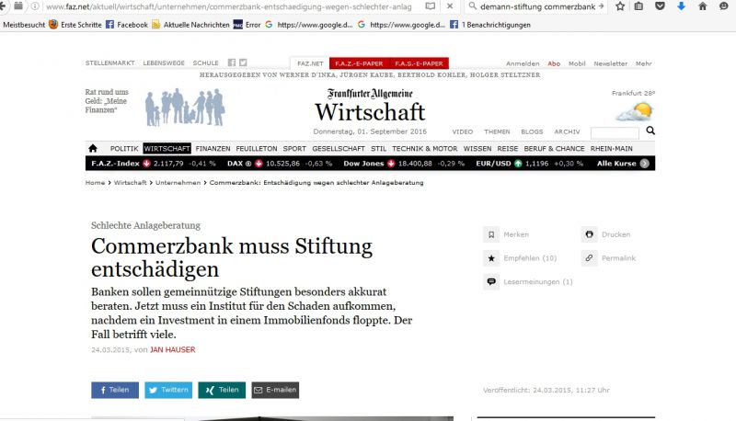Select the FAZ.NET tab

pyautogui.click(x=310, y=63)
